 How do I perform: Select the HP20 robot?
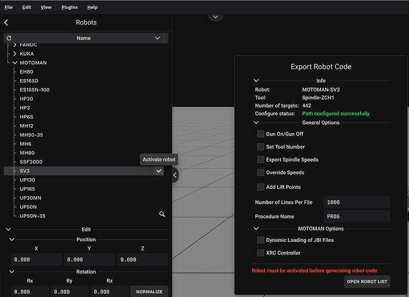pyautogui.click(x=26, y=99)
